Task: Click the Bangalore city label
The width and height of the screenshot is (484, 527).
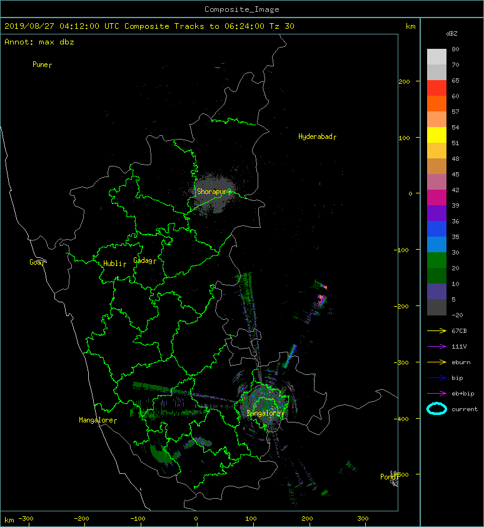Action: tap(263, 413)
